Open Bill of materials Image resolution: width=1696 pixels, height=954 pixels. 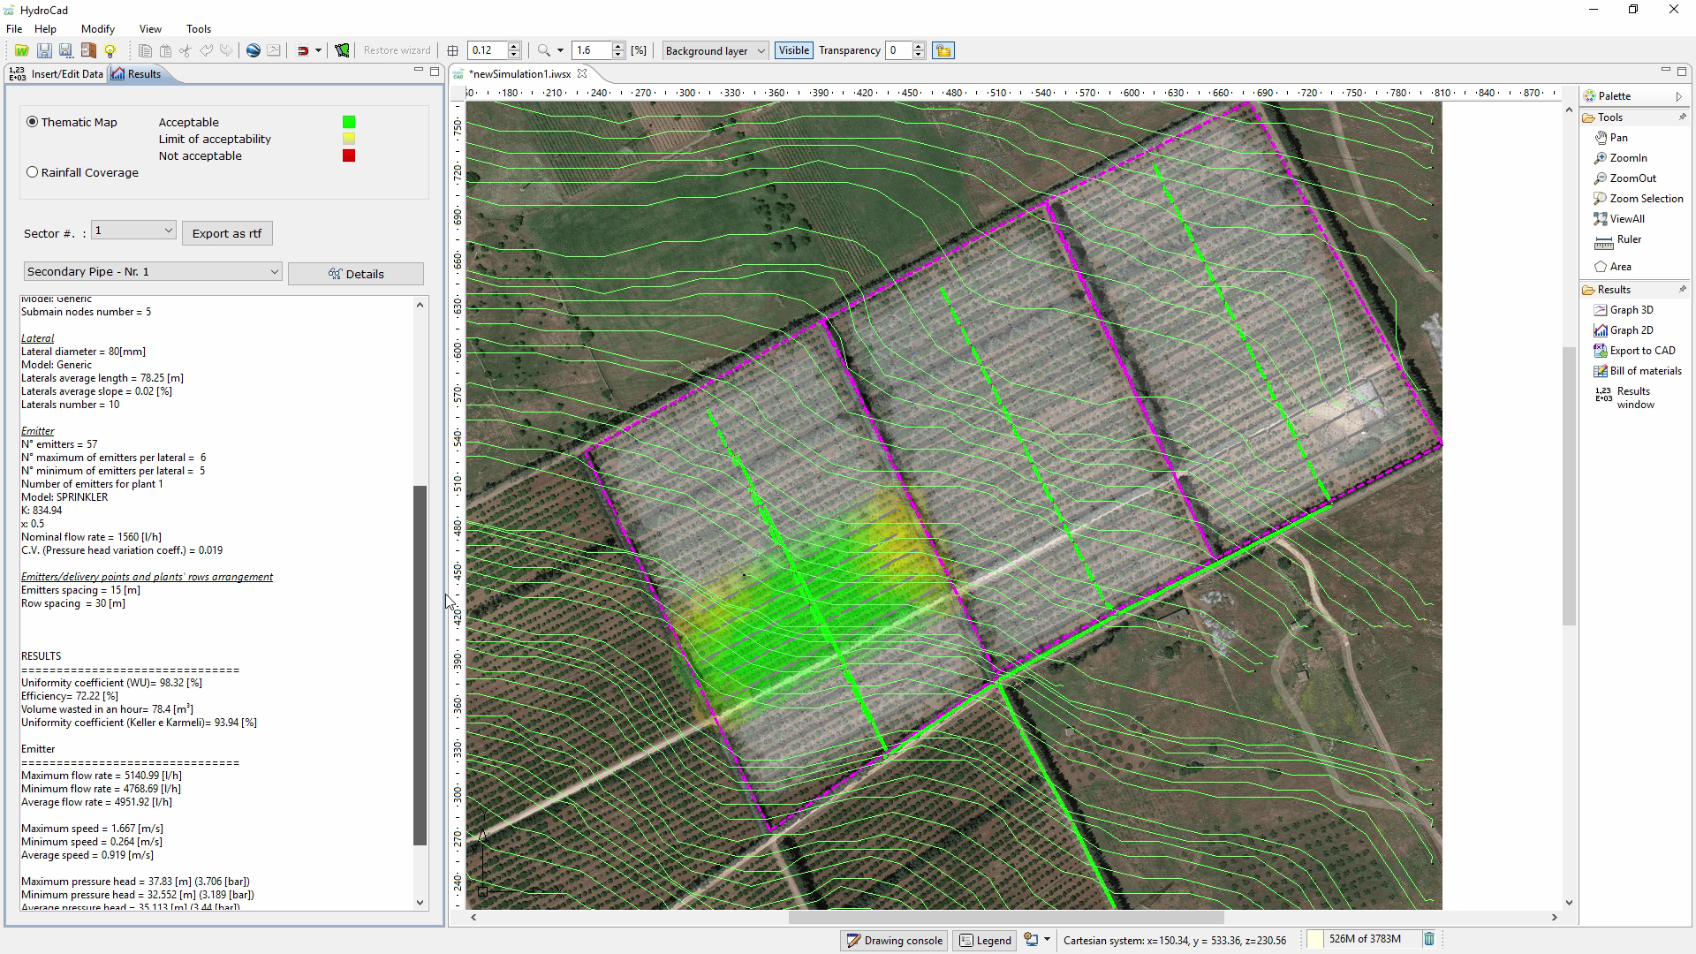click(1645, 371)
